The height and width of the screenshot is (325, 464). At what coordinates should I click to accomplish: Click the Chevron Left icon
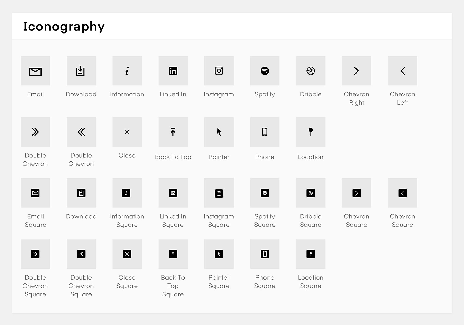(x=402, y=71)
